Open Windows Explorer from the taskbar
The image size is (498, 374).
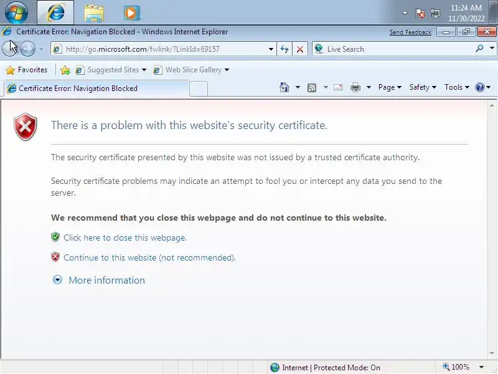pyautogui.click(x=94, y=13)
